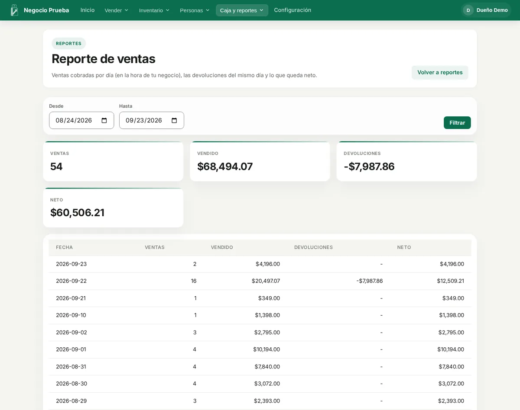Expand the Inventario dropdown menu
The image size is (520, 410).
pyautogui.click(x=154, y=10)
